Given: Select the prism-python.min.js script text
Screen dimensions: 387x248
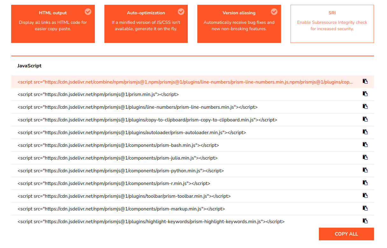Looking at the screenshot, I should click(121, 171).
